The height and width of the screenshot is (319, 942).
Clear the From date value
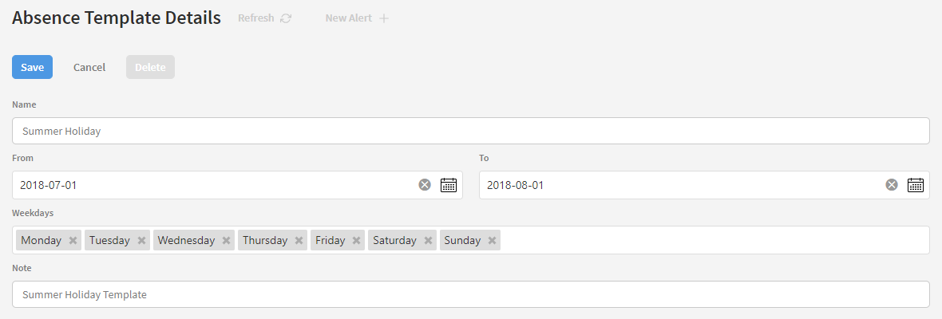pos(425,185)
